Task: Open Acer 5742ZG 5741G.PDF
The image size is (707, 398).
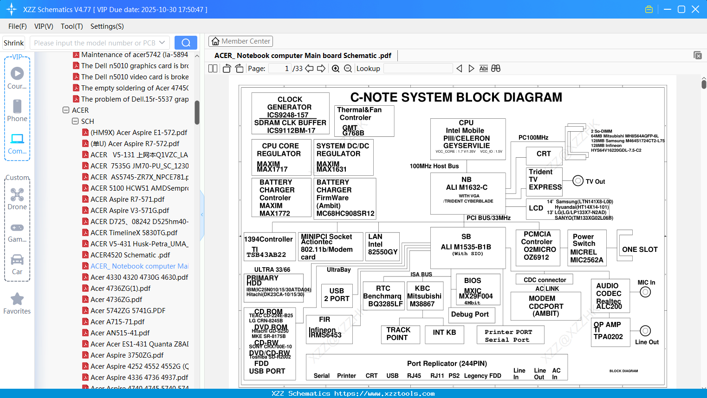Action: (x=128, y=311)
